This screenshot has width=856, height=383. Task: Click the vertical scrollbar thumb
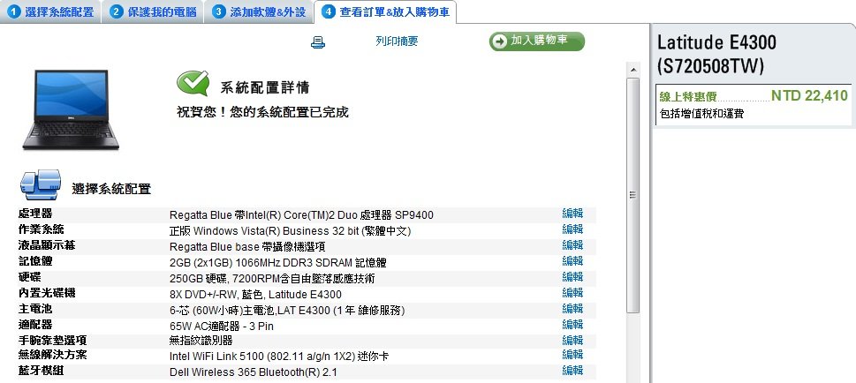(x=633, y=195)
